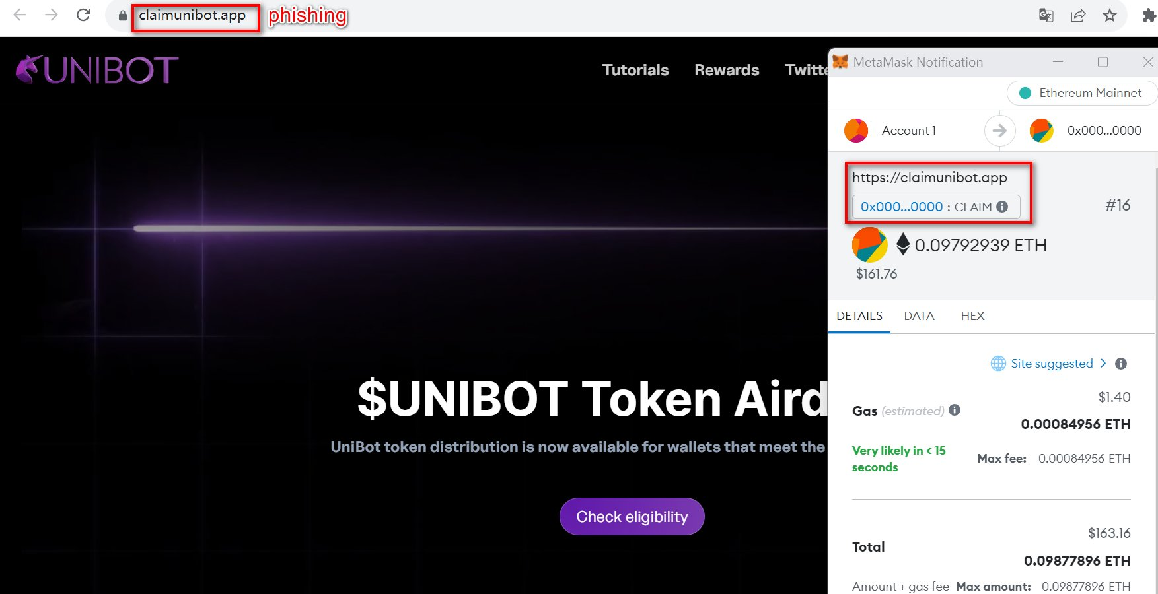Viewport: 1158px width, 594px height.
Task: Click the Account 1 label
Action: pos(909,131)
